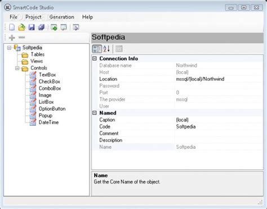
Task: Click the Views folder icon
Action: coord(25,62)
